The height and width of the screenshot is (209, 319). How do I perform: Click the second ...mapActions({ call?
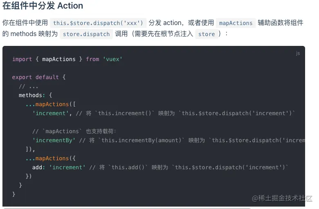(51, 158)
